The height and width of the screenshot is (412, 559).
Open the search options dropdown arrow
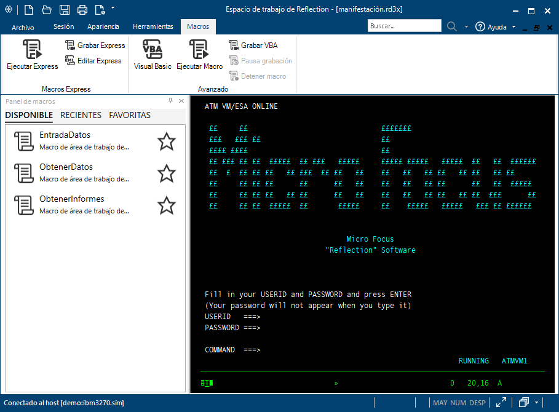point(466,27)
